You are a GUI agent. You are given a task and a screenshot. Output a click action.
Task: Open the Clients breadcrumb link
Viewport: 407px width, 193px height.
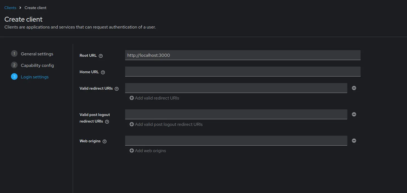[10, 8]
